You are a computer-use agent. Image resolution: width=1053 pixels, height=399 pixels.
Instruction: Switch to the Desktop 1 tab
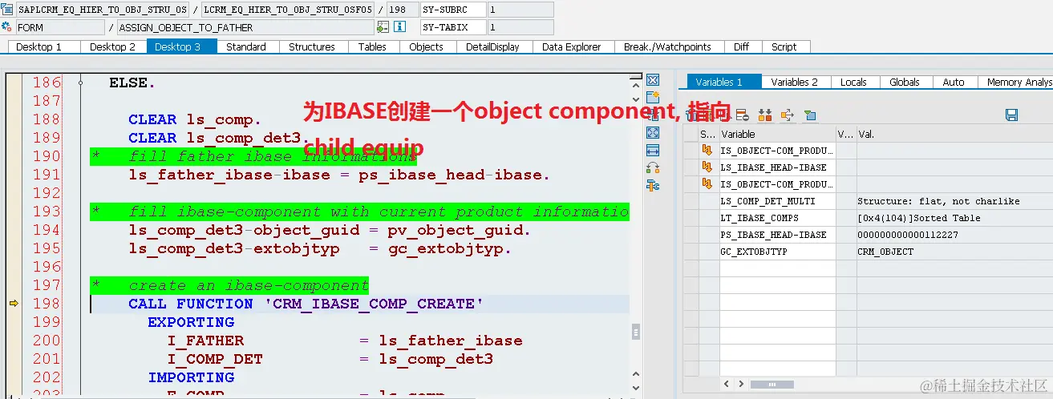40,46
